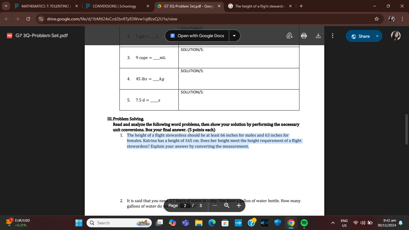Click the '9 cups = ___mL' item

point(146,57)
